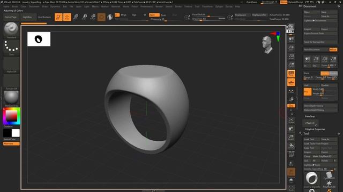
Task: Pick a color in the color picker square
Action: click(11, 116)
